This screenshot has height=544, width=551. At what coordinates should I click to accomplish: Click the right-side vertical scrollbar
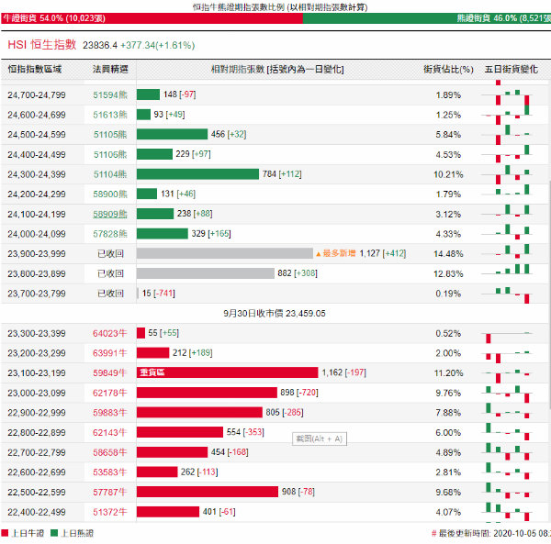[549, 294]
